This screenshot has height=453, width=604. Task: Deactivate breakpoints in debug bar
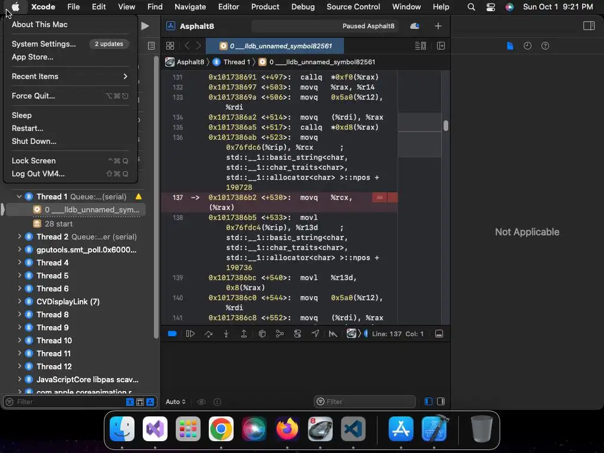pos(172,334)
